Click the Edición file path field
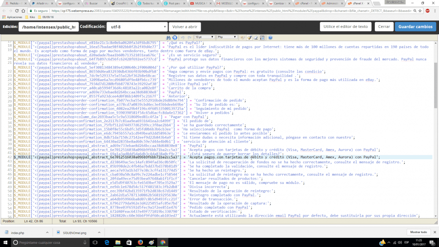Screen dimensions: 439x247 point(48,27)
